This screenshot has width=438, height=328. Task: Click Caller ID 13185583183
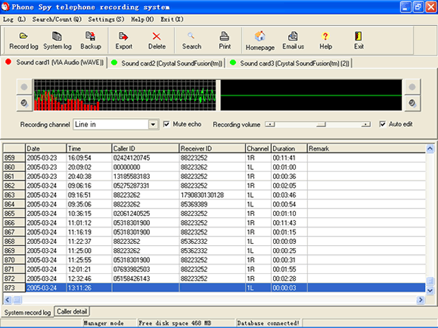point(131,176)
